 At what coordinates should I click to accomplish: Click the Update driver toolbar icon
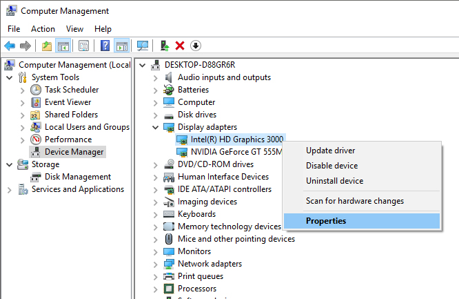(165, 46)
